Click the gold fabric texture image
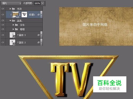 [x=96, y=26]
